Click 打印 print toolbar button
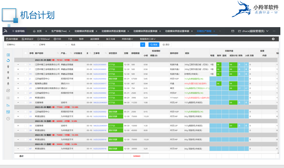Screen dimensions: 284x168 point(57,39)
